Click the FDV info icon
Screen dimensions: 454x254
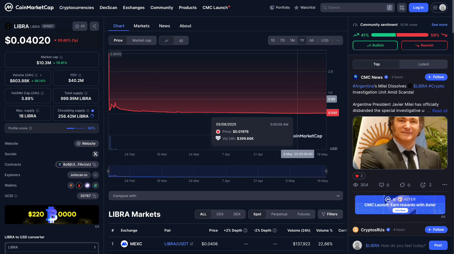(x=80, y=75)
